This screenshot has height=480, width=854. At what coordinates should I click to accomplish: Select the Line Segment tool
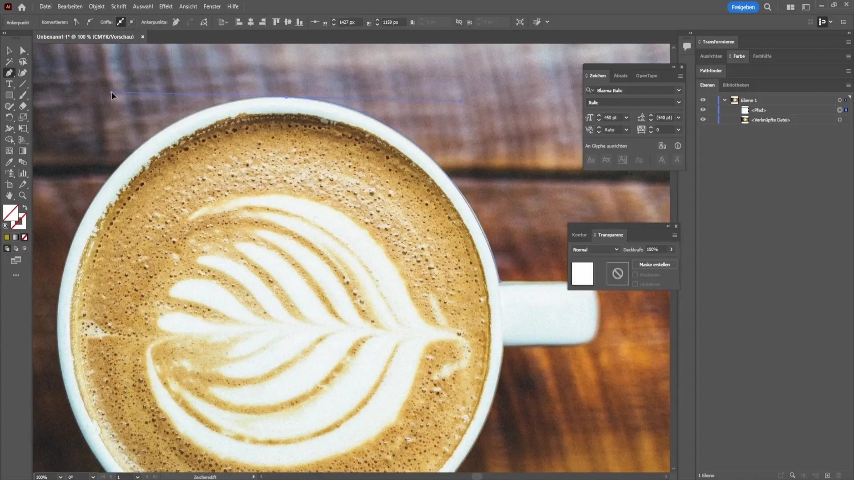[x=23, y=84]
